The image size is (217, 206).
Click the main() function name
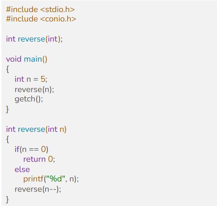pyautogui.click(x=35, y=59)
